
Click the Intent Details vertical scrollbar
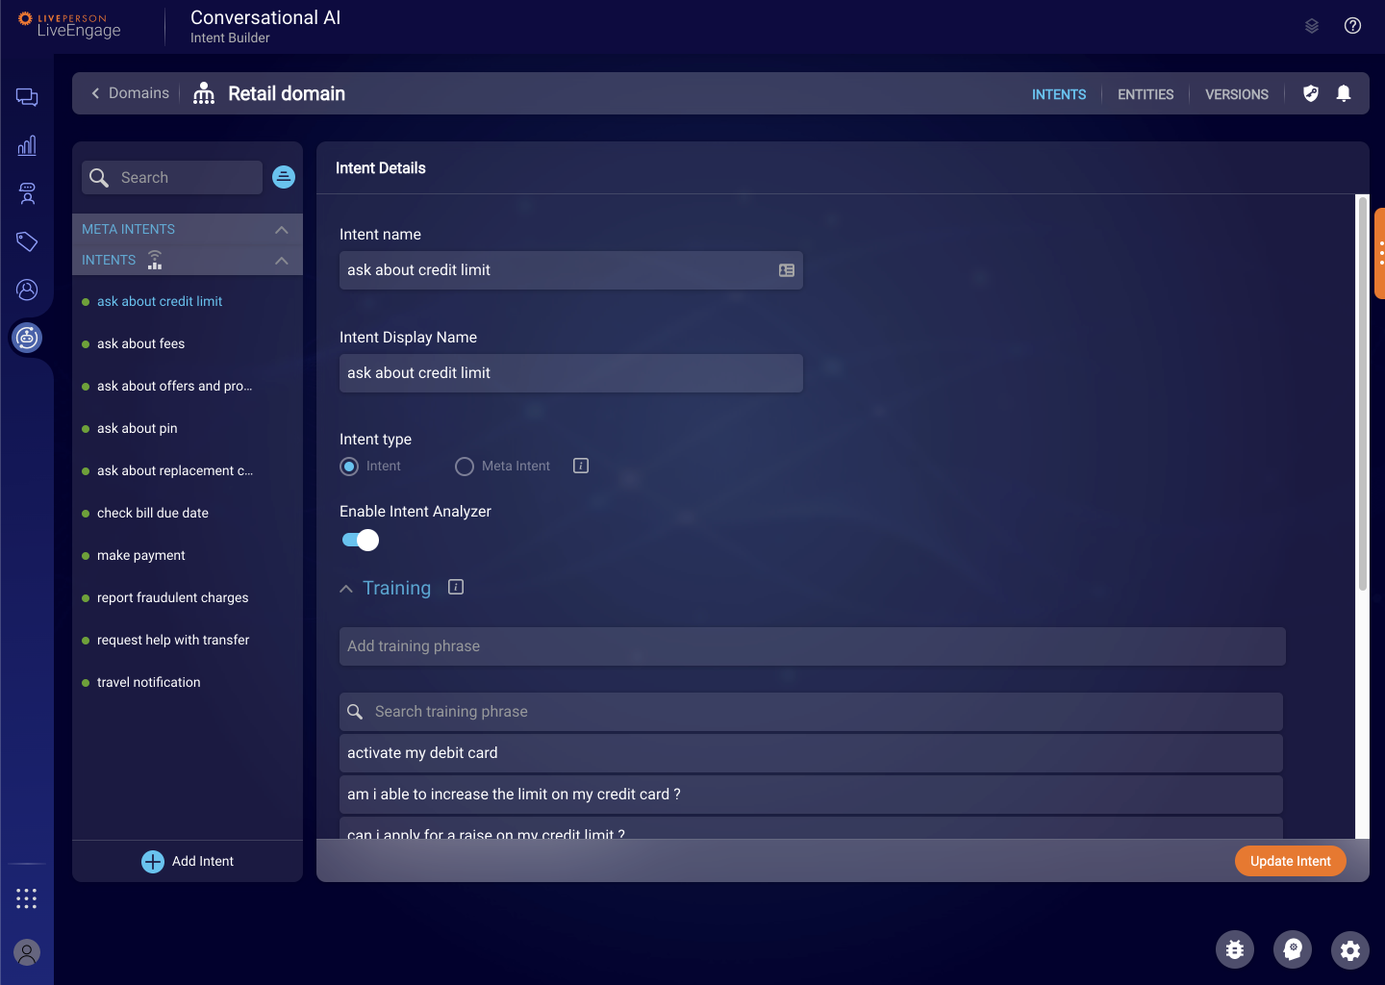tap(1362, 394)
